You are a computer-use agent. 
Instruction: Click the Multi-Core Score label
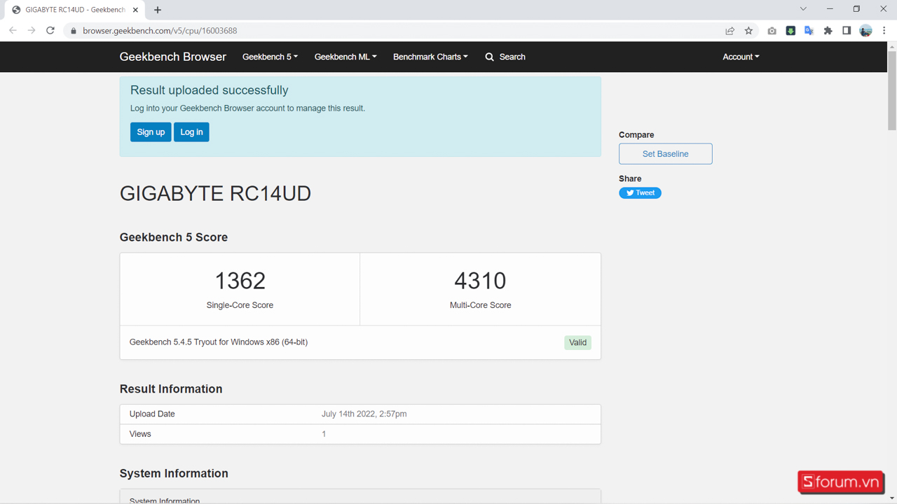480,305
